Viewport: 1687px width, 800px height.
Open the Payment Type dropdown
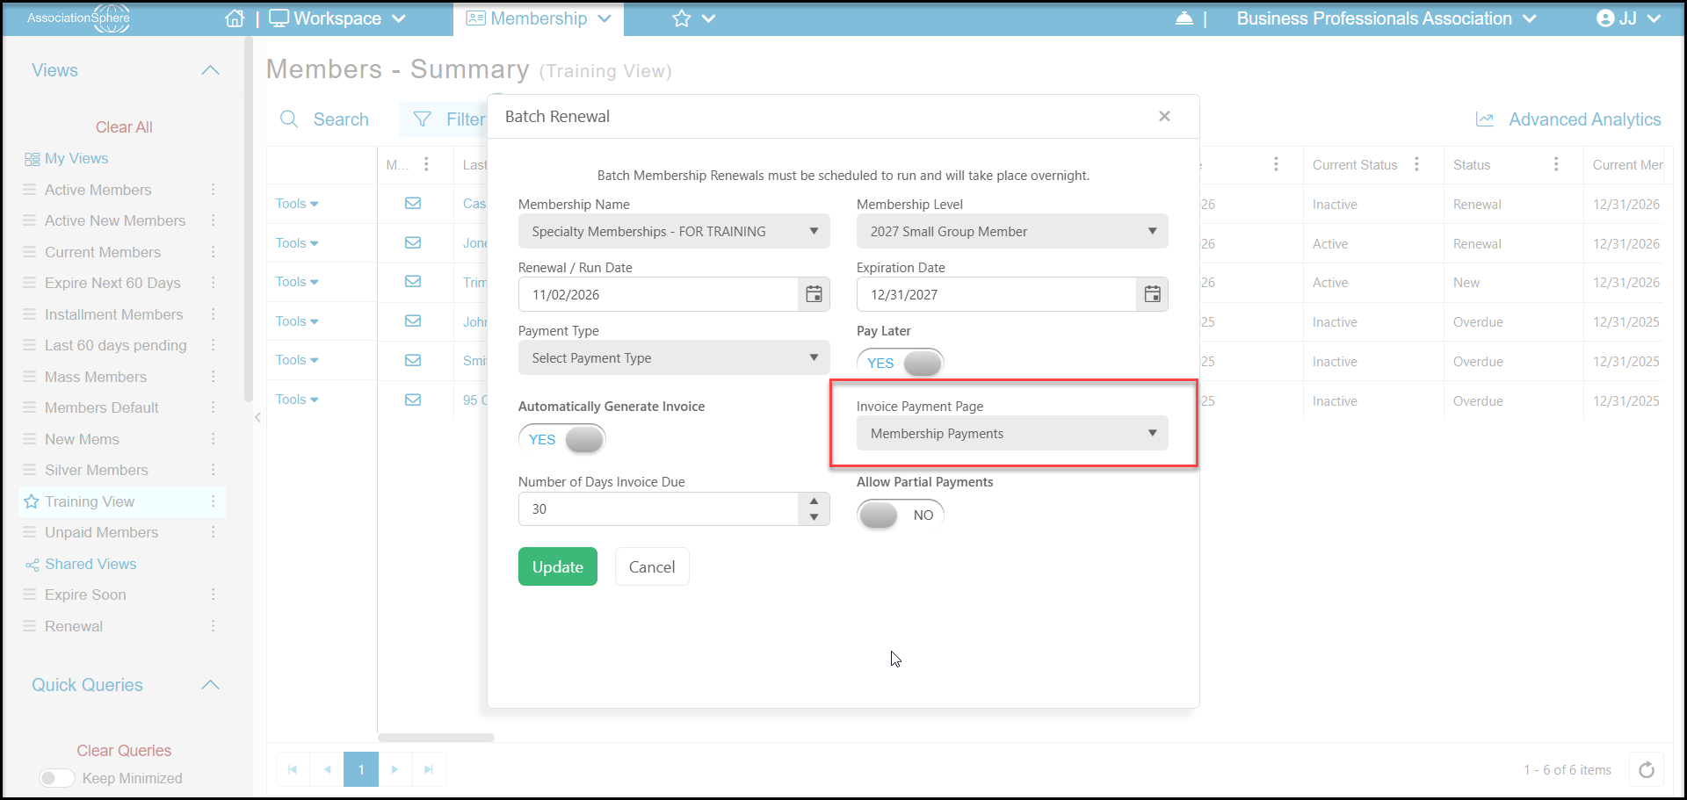point(674,357)
